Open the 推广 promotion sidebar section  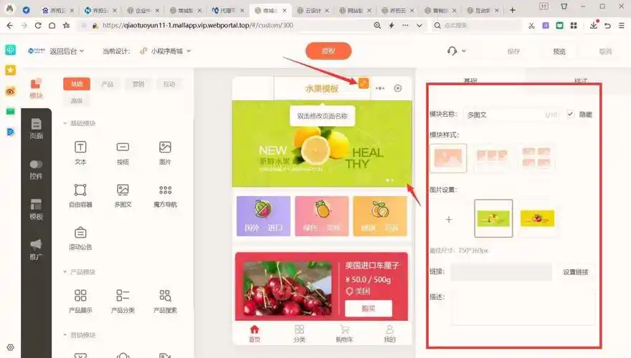tap(36, 249)
